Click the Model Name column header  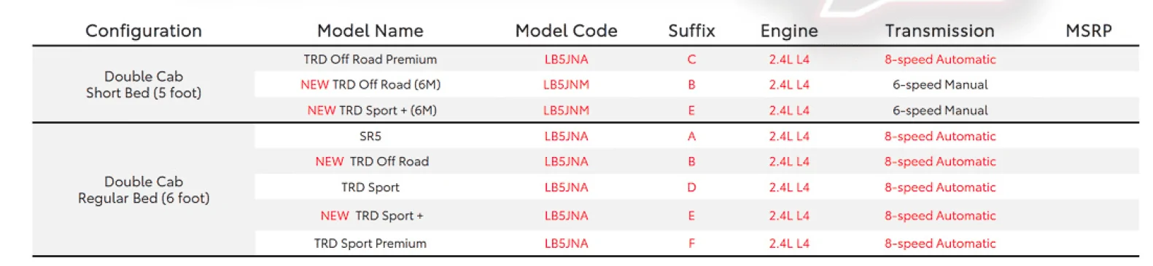coord(370,31)
